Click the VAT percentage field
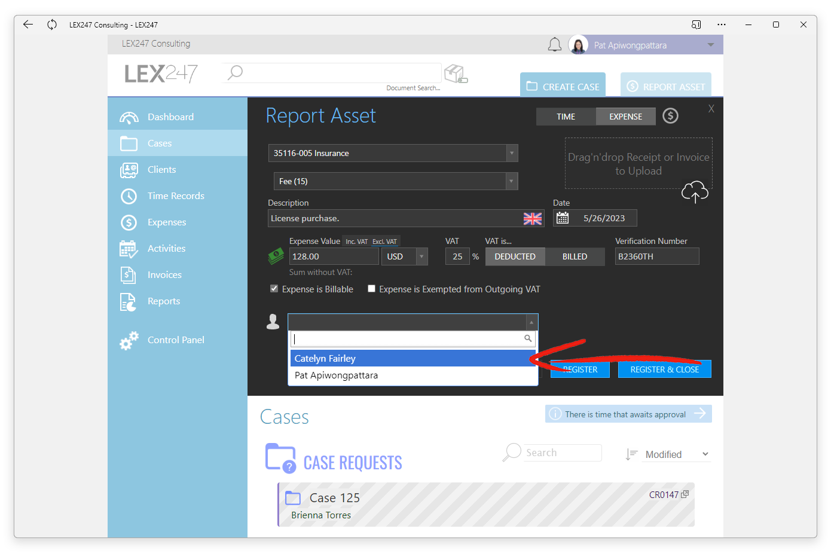The width and height of the screenshot is (831, 553). [457, 256]
